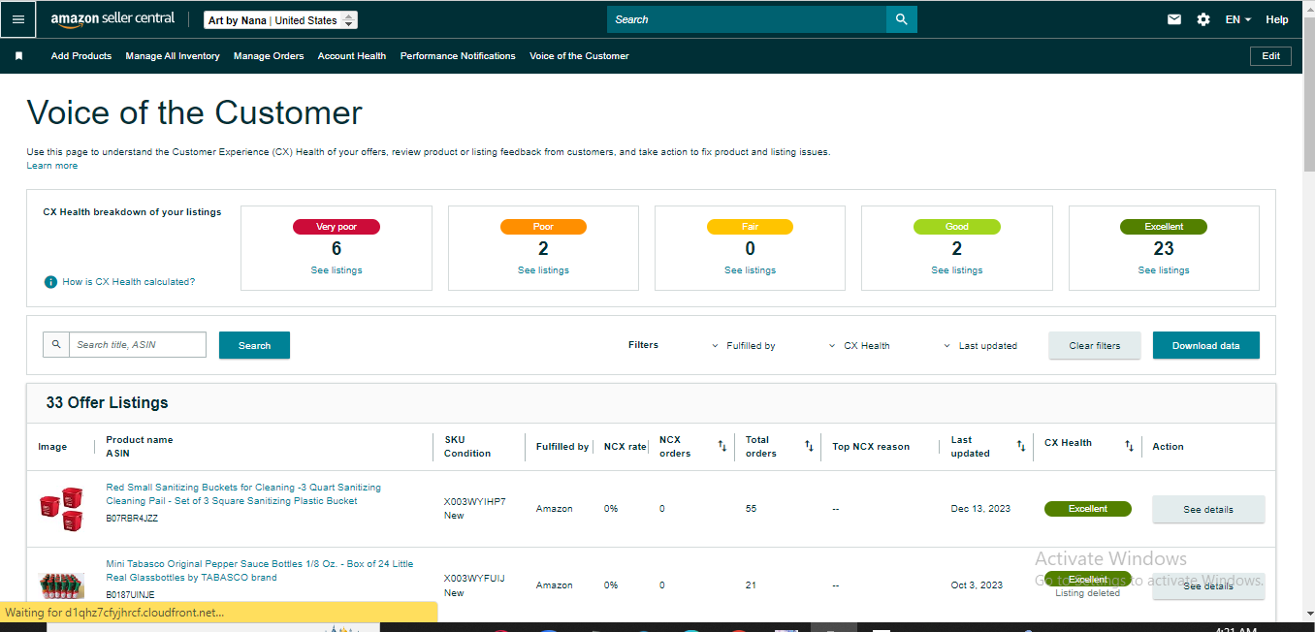See listings under Poor

tap(543, 270)
